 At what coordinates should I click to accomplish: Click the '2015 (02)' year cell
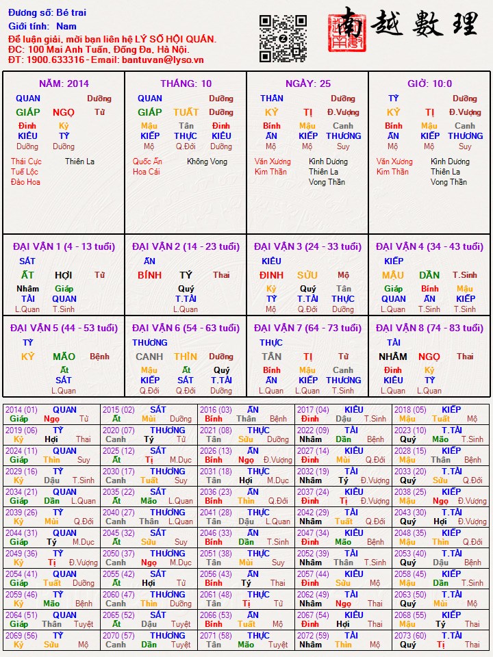pyautogui.click(x=149, y=415)
